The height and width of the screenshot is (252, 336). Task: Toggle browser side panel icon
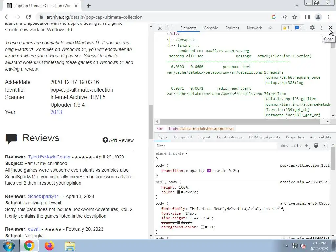[x=308, y=17]
